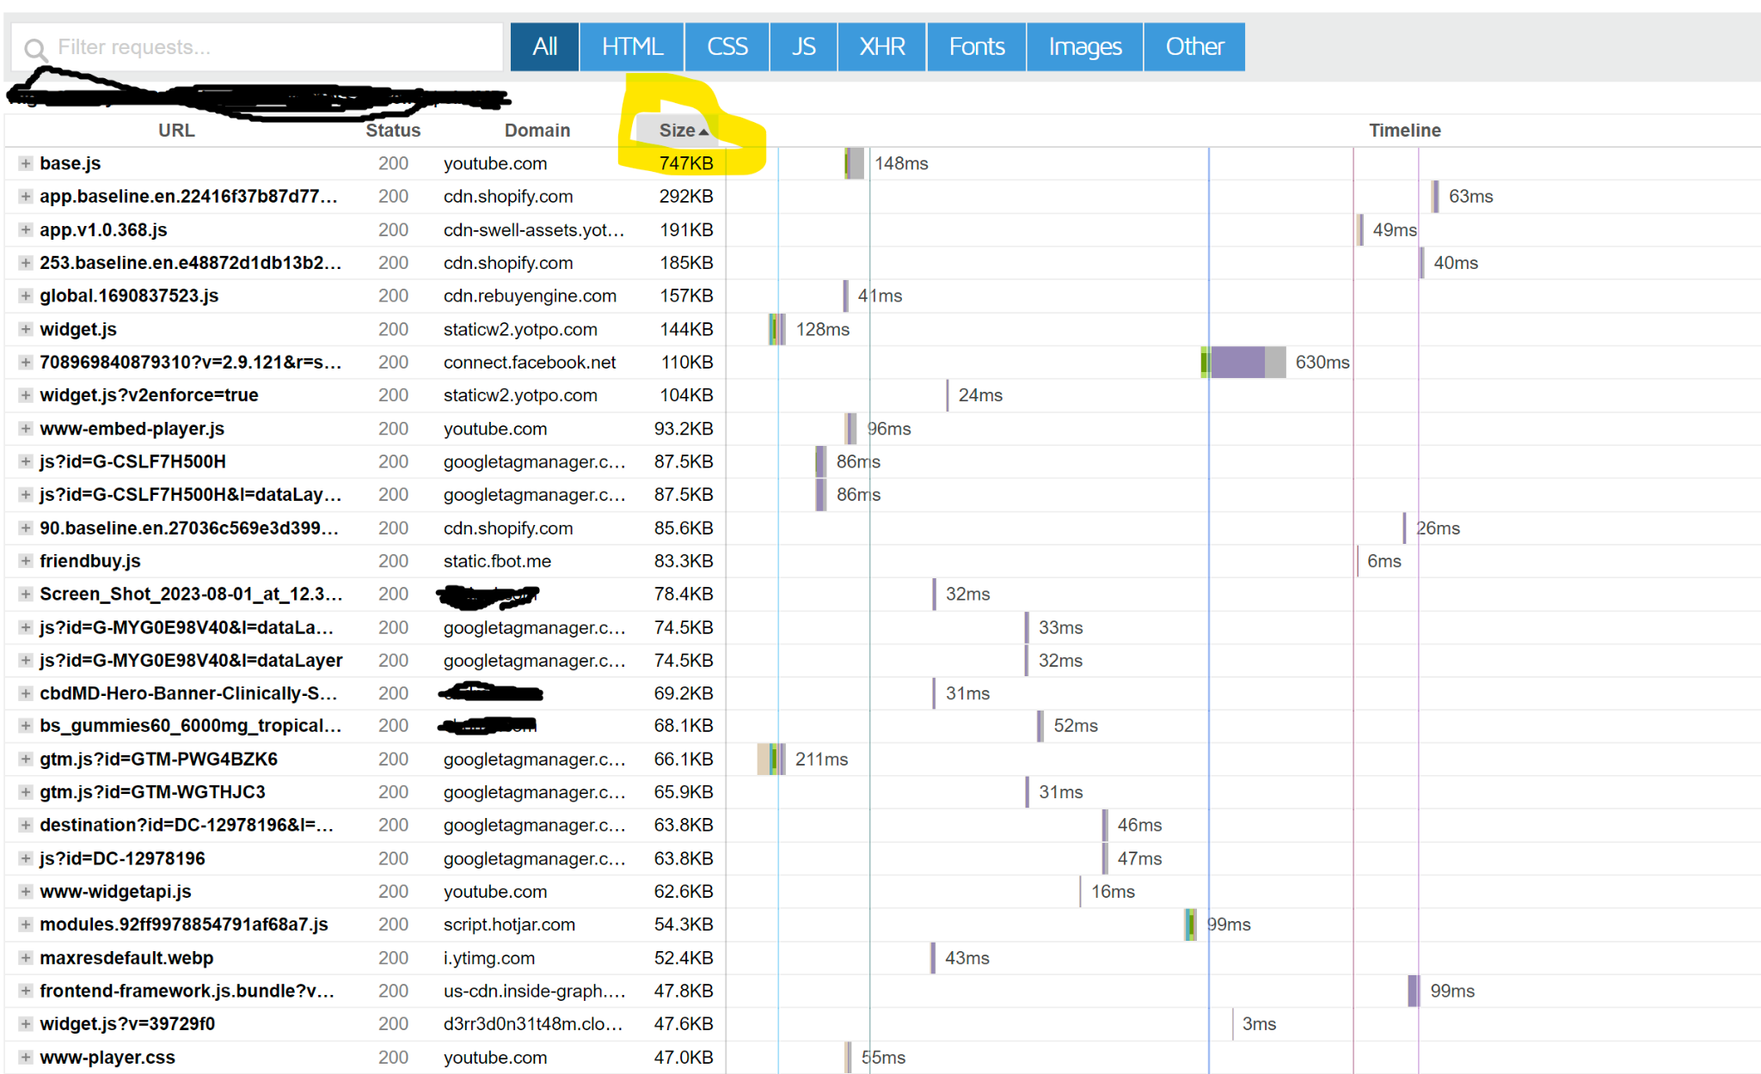Switch to the Images filter tab
1761x1074 pixels.
1084,46
